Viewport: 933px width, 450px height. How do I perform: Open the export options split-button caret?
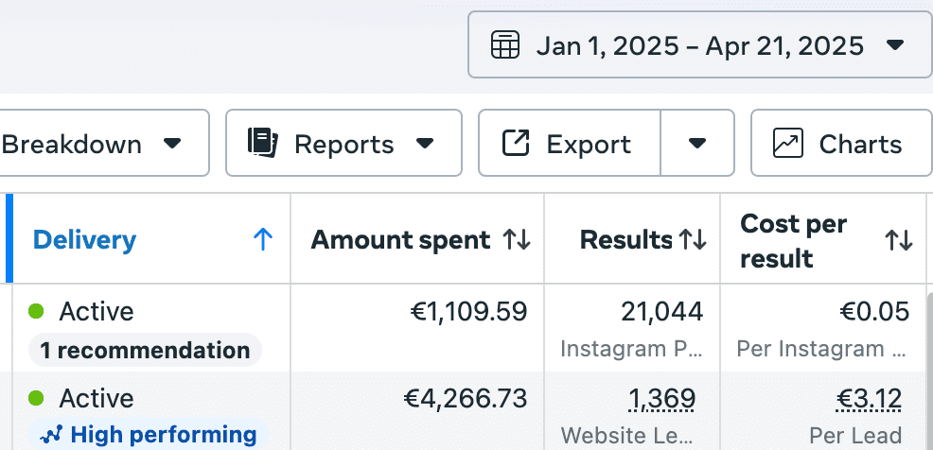pyautogui.click(x=697, y=144)
